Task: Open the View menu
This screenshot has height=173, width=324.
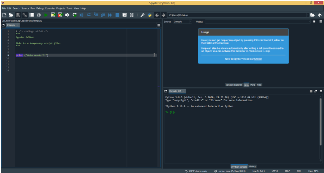Action: coord(76,8)
